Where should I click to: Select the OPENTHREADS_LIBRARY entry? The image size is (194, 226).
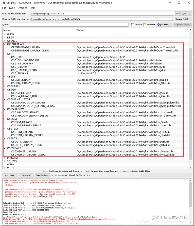pos(26,47)
